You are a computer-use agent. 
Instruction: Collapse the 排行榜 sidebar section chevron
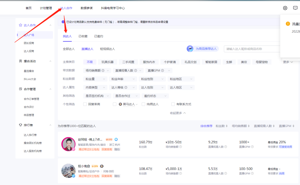(51, 125)
